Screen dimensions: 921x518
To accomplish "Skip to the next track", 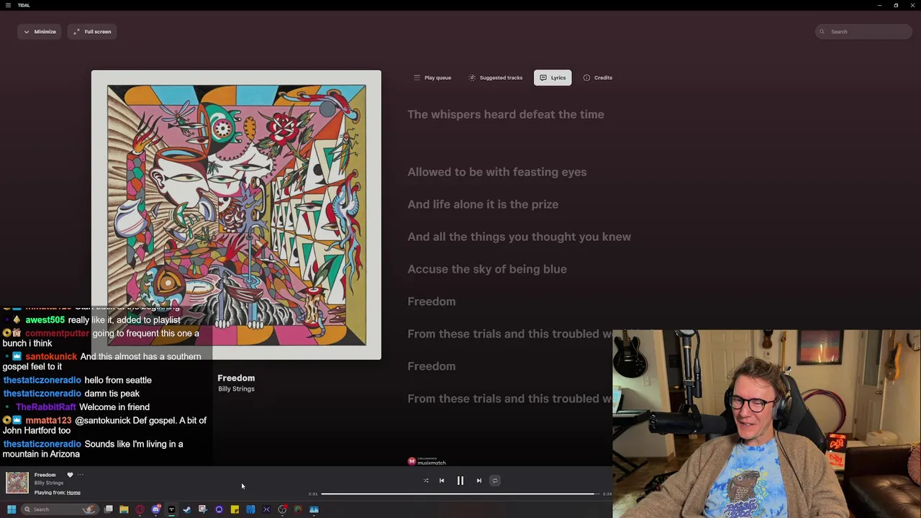I will coord(479,481).
